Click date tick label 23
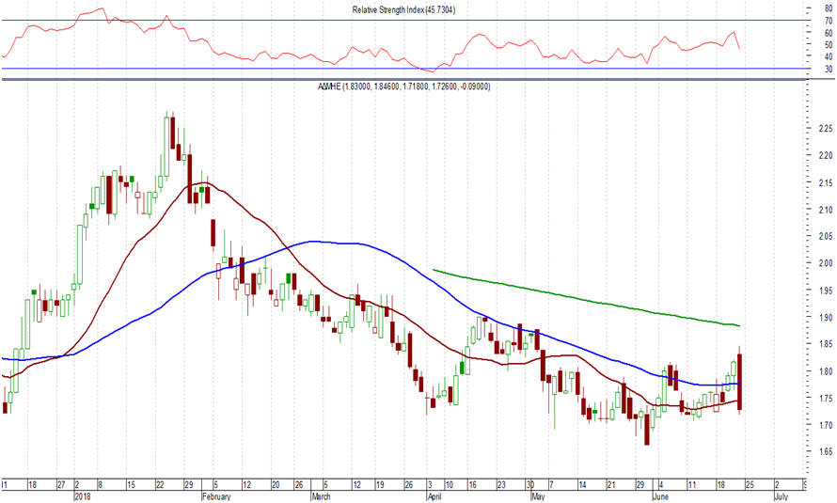Screen dimensions: 837x503 (501, 485)
